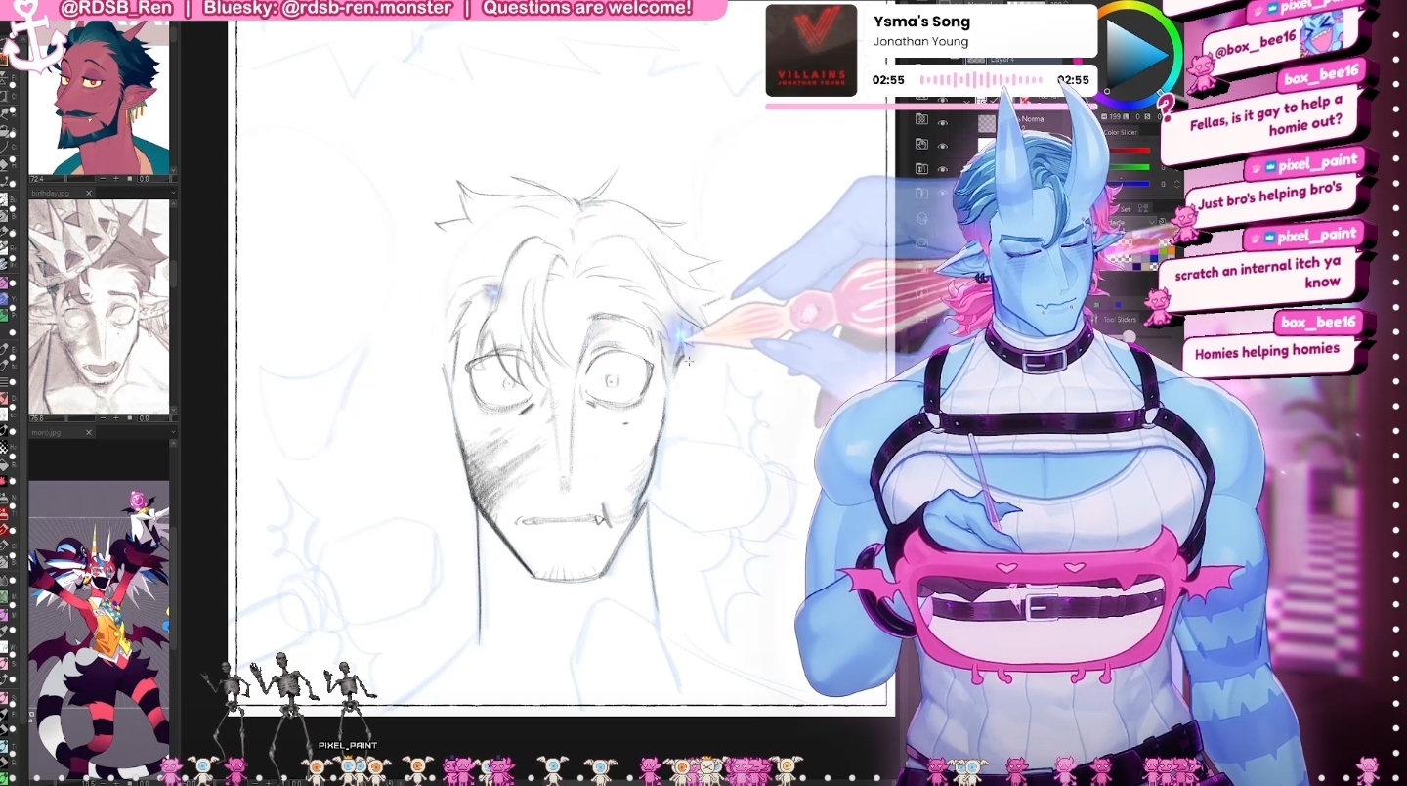Image resolution: width=1407 pixels, height=786 pixels.
Task: Open the Color Slider tab
Action: pyautogui.click(x=1120, y=132)
